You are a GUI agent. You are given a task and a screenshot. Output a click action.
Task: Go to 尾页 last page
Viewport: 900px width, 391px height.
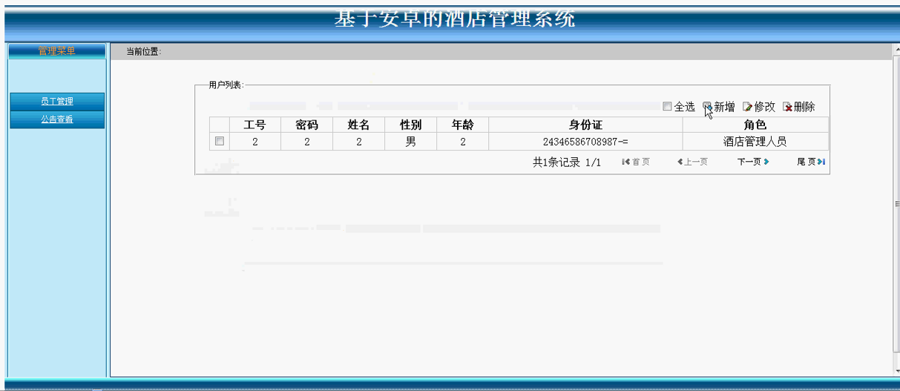click(811, 162)
